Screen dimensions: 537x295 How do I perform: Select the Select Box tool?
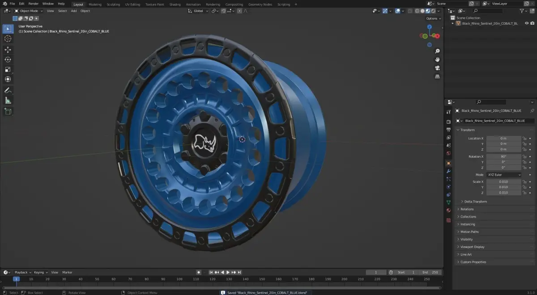tap(8, 29)
